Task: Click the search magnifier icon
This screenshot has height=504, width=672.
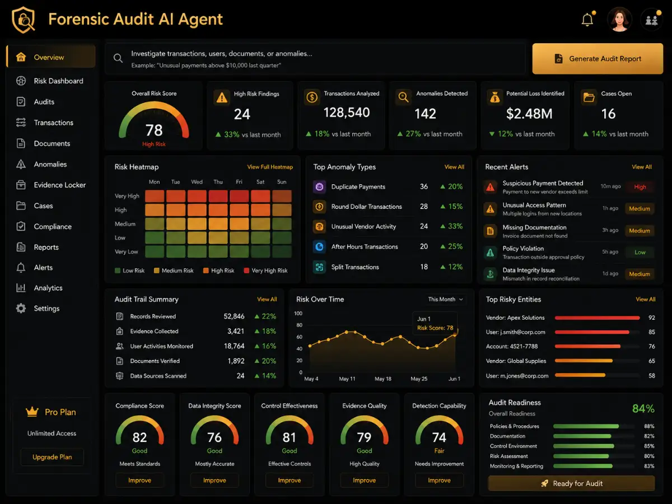Action: [118, 58]
